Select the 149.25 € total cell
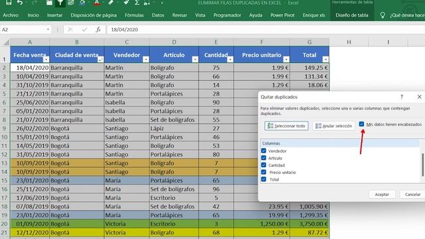The image size is (425, 239). point(309,68)
